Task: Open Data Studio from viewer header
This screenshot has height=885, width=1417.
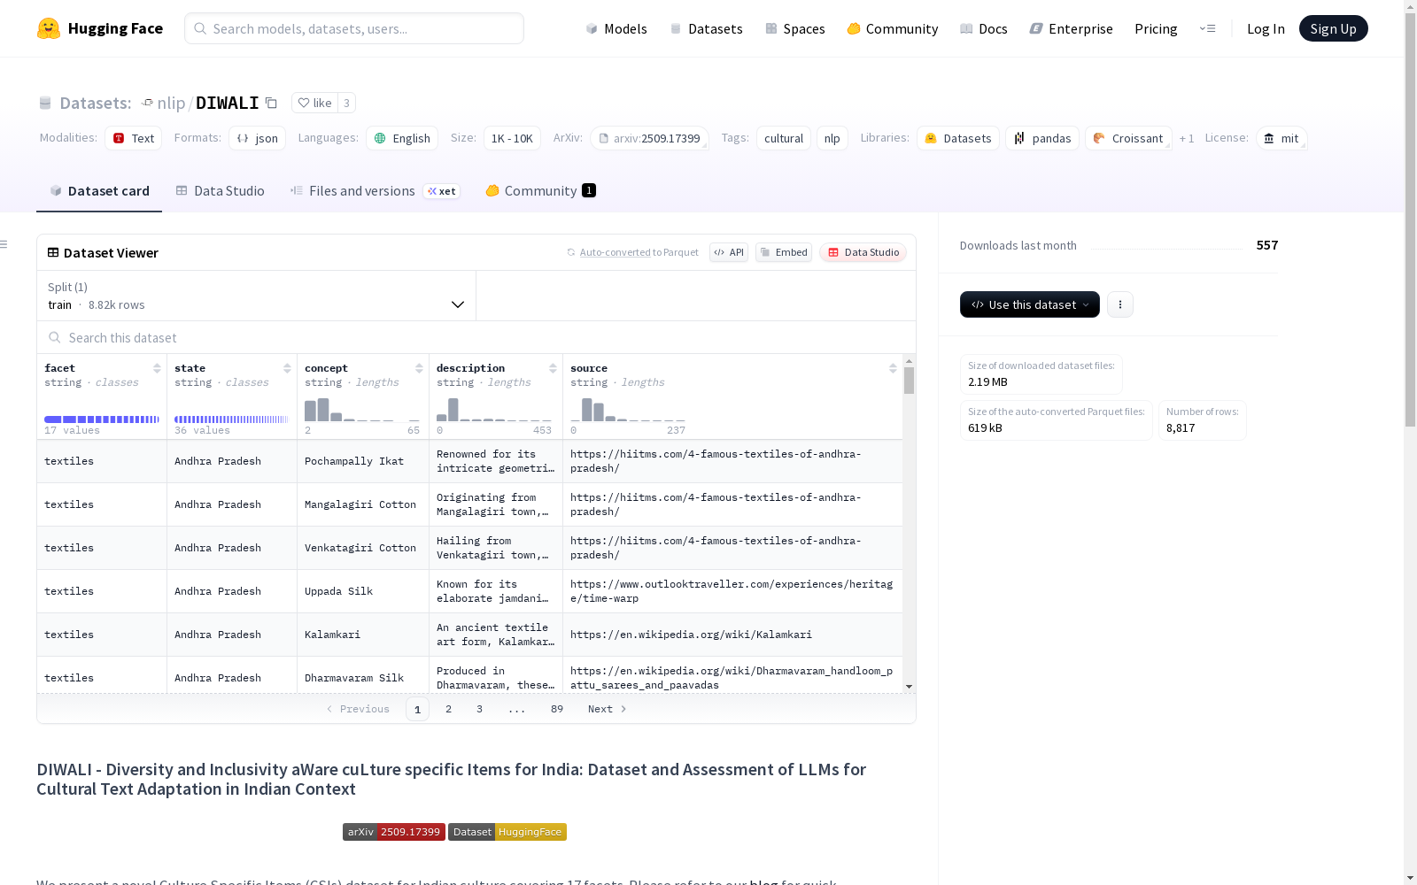Action: click(x=863, y=252)
